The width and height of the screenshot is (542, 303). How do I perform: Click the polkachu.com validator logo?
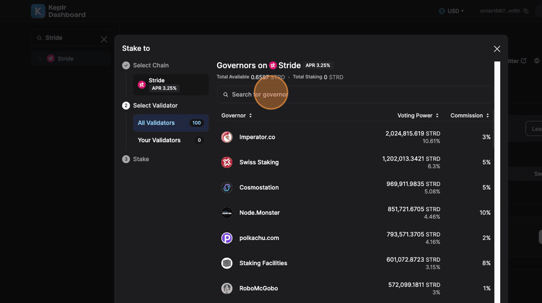[226, 238]
